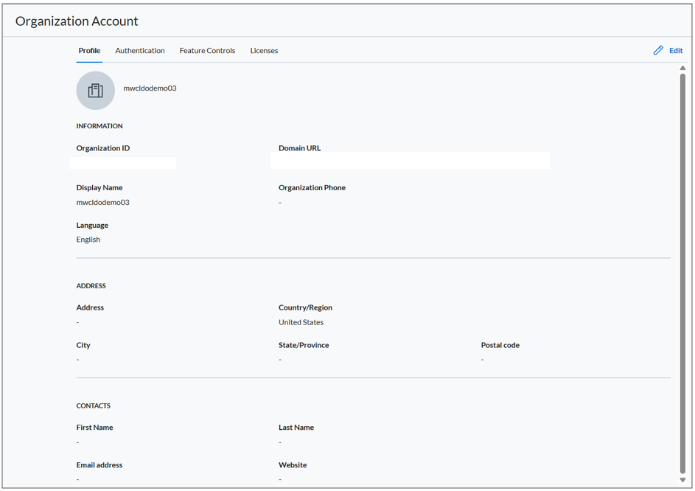Screen dimensions: 695x491
Task: Click the pencil Edit icon
Action: 658,51
